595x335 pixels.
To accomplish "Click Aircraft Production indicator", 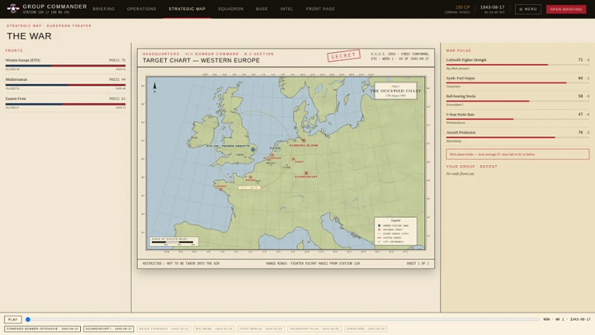I will pos(518,136).
